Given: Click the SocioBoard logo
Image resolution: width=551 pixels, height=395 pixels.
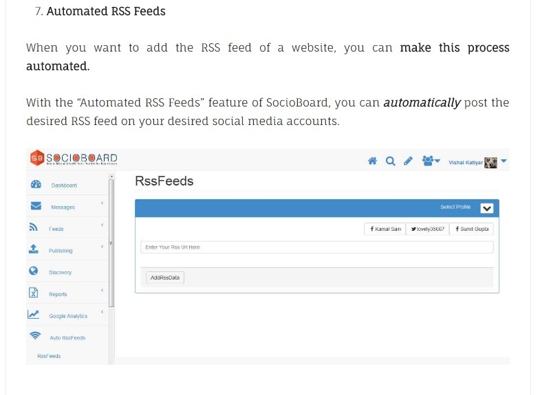Looking at the screenshot, I should click(74, 158).
